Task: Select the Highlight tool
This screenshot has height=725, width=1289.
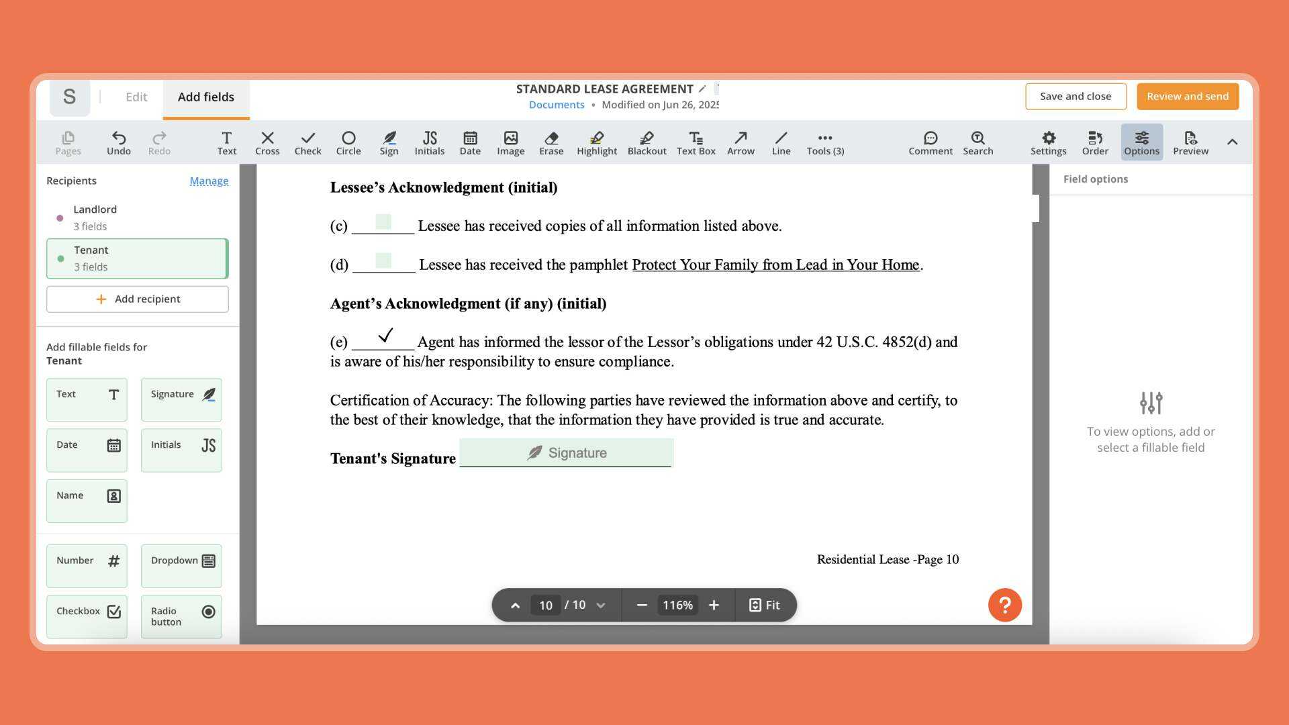Action: [x=596, y=142]
